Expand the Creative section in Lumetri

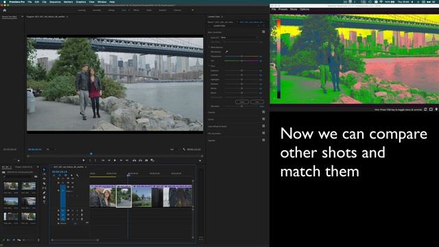(212, 113)
